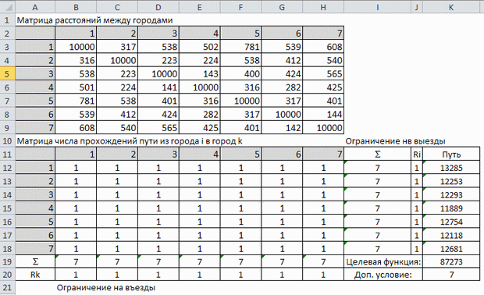
Task: Click the 'Rk' cell in row 20
Action: [x=35, y=275]
